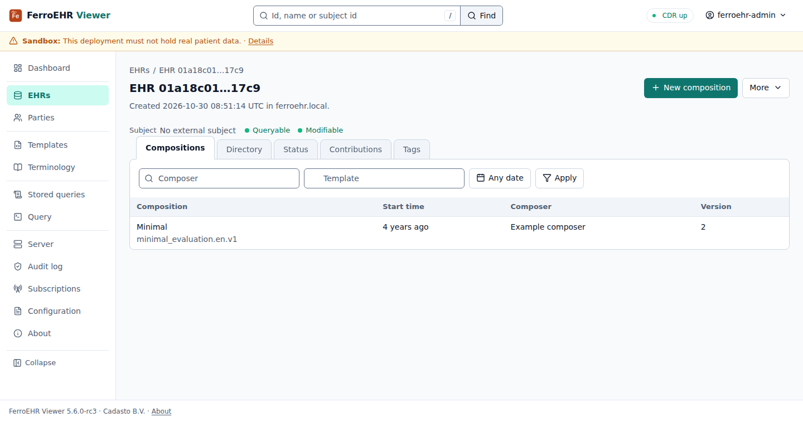This screenshot has width=803, height=422.
Task: Click the EHRs breadcrumb link
Action: click(139, 70)
